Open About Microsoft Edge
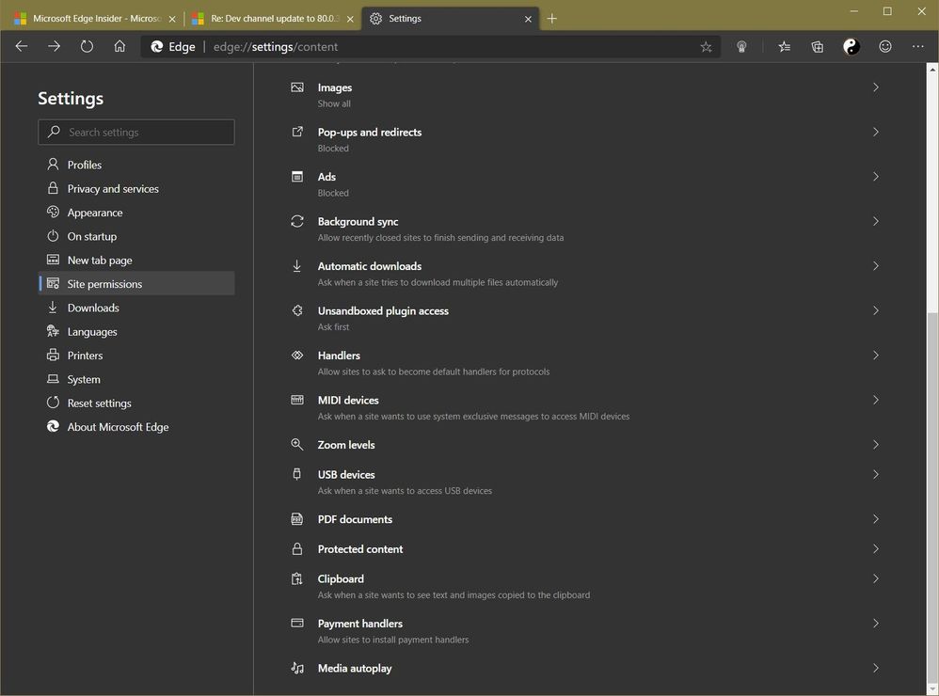939x696 pixels. [x=136, y=427]
